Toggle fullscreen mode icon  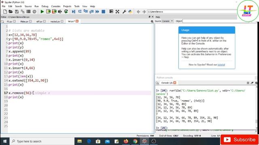pos(117,12)
